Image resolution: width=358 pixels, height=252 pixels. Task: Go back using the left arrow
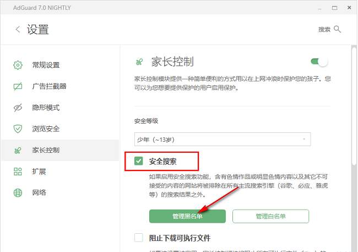(x=18, y=29)
